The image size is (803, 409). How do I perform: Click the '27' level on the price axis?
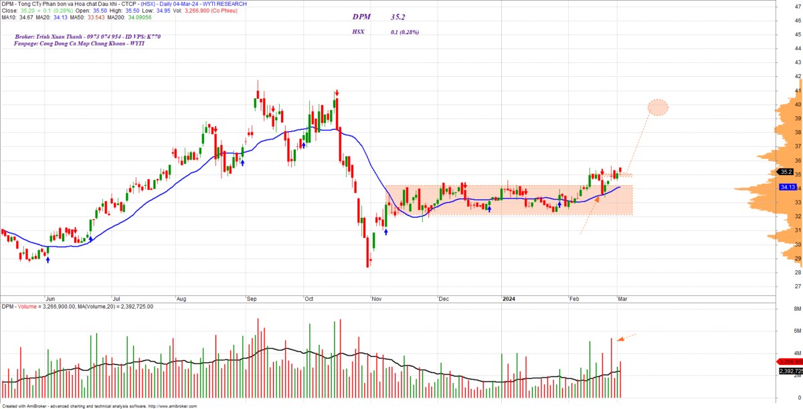tap(798, 287)
